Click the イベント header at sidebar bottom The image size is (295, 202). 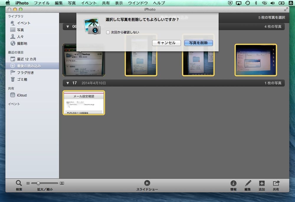pos(14,104)
